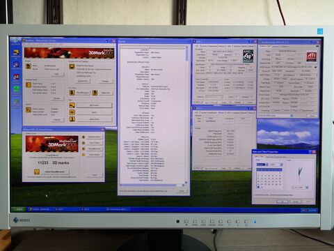Switch to Time Zone tab in Date and Time
Screen dimensions: 334x251
pos(270,157)
